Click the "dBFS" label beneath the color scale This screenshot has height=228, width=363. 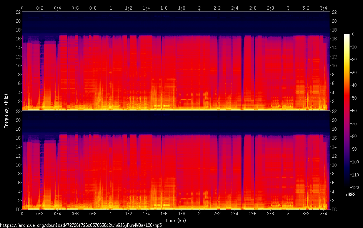coord(351,195)
